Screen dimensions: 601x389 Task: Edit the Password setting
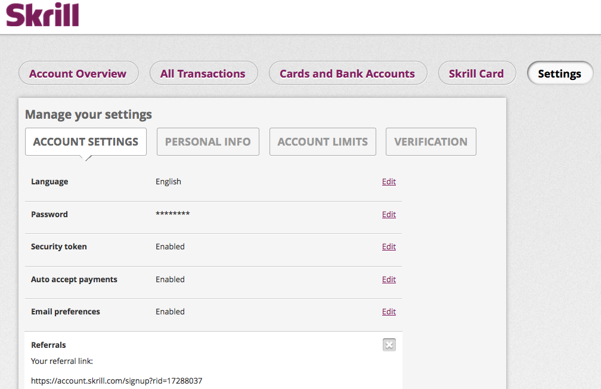[389, 214]
